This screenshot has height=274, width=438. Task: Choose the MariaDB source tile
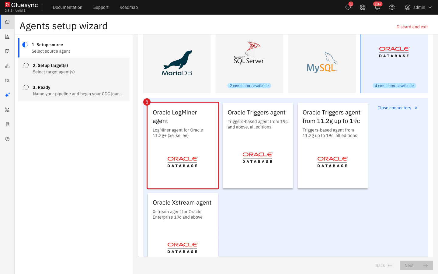click(177, 64)
